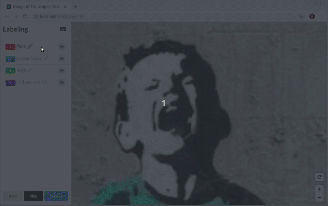Screen dimensions: 328x206
Task: Click the pencil edit icon next to face
Action: pos(30,47)
